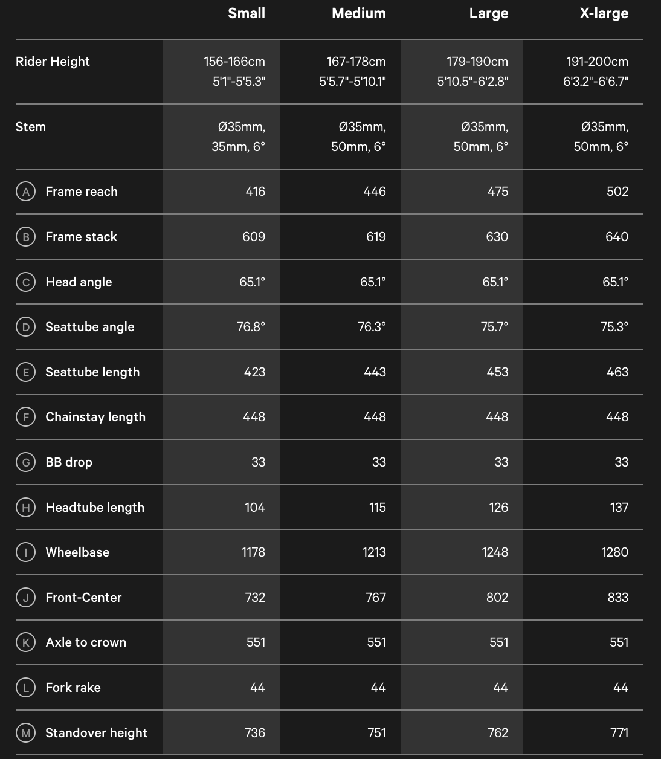Select the circled K Axle to crown icon

click(25, 642)
